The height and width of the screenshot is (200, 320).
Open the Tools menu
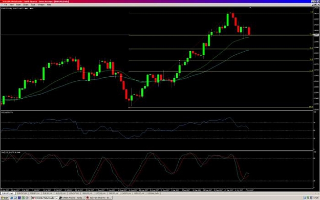33,5
